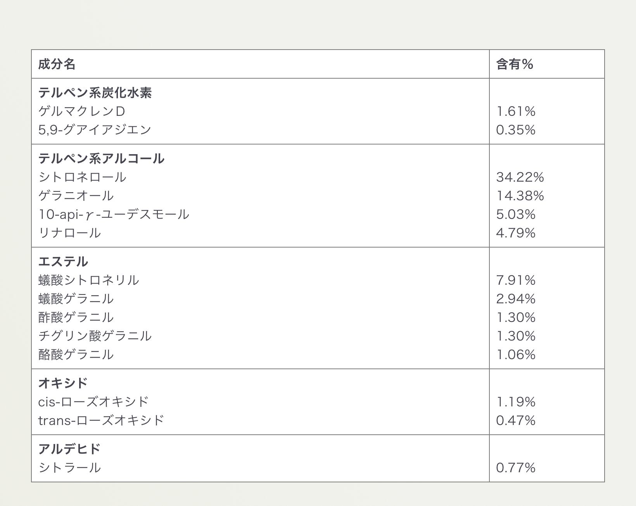This screenshot has height=506, width=636.
Task: Click the 5,9-グアイアジエン ingredient row
Action: pyautogui.click(x=95, y=129)
